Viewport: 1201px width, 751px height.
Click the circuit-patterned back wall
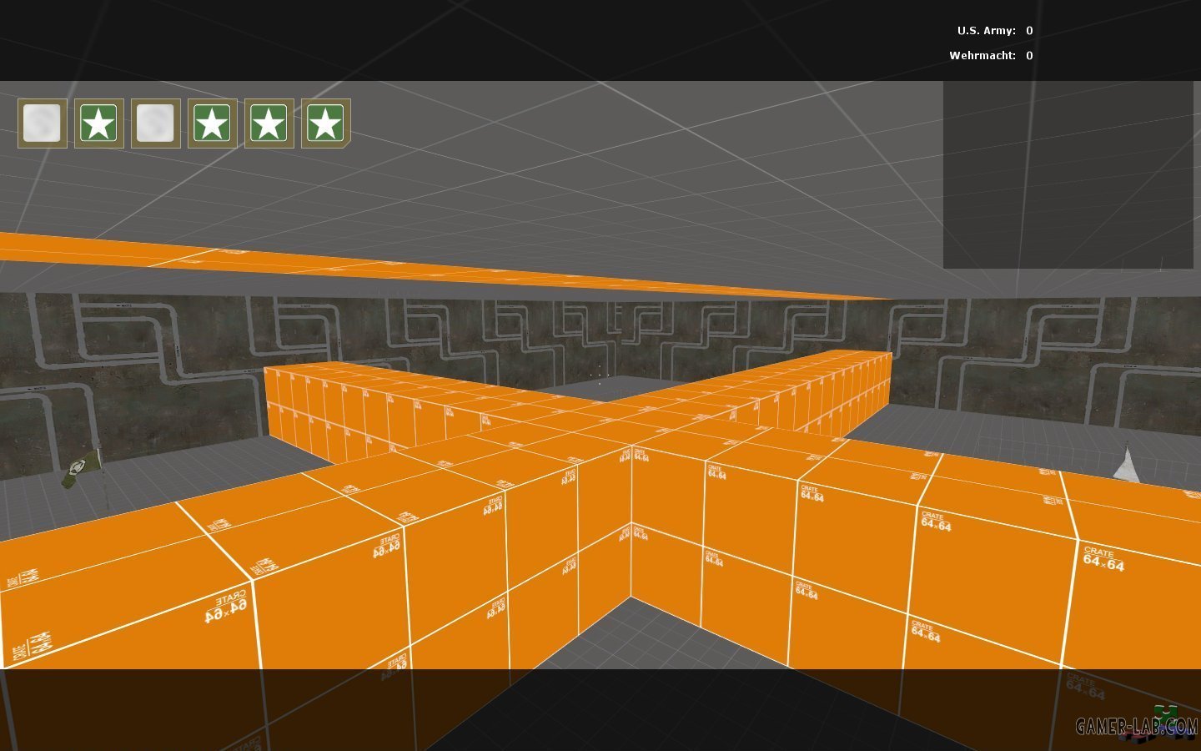(167, 350)
